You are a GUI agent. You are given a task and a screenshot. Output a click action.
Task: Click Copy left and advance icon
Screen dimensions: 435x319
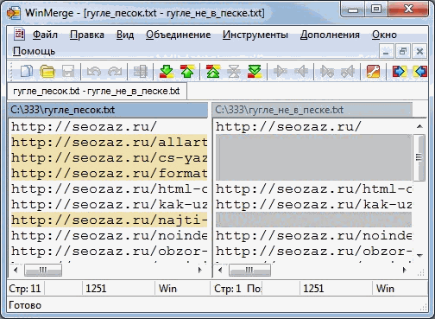(348, 71)
